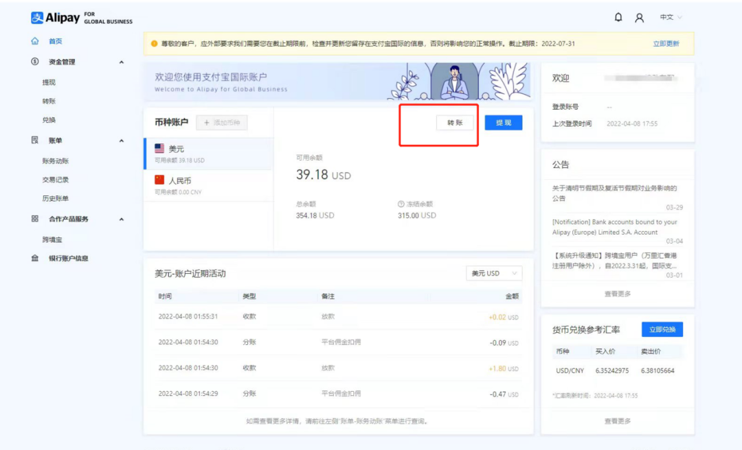Click the 合作产品服务 grid icon
742x450 pixels.
pyautogui.click(x=34, y=220)
